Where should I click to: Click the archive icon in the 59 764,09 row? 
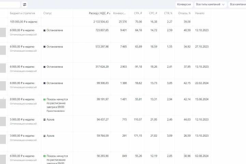(x=44, y=136)
